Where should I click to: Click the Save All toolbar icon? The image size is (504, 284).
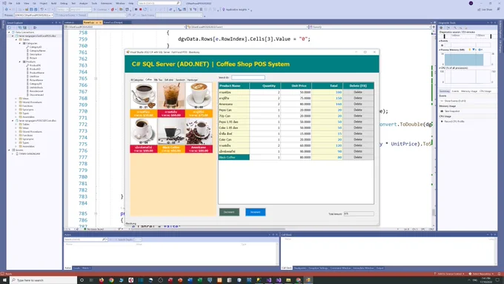36,10
